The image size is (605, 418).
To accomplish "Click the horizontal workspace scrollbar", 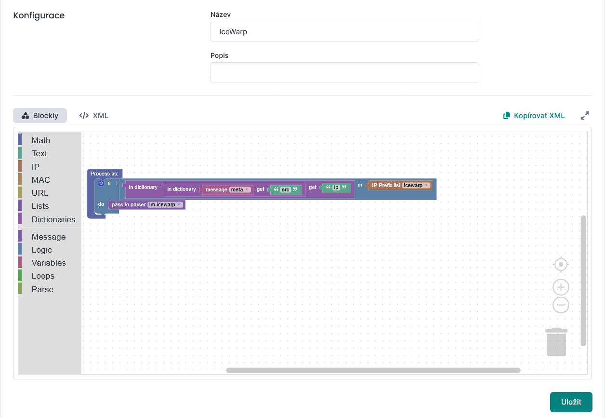I will [373, 370].
